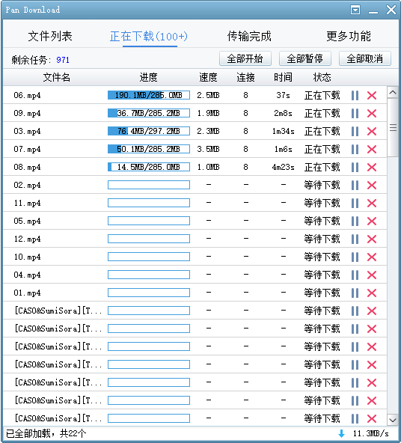Screen dimensions: 401x443
Task: Click the vertical scrollbar thumb
Action: coord(393,127)
